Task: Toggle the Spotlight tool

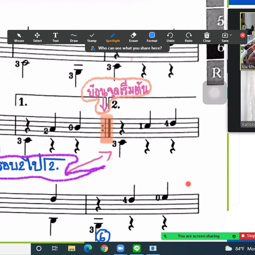Action: [113, 37]
